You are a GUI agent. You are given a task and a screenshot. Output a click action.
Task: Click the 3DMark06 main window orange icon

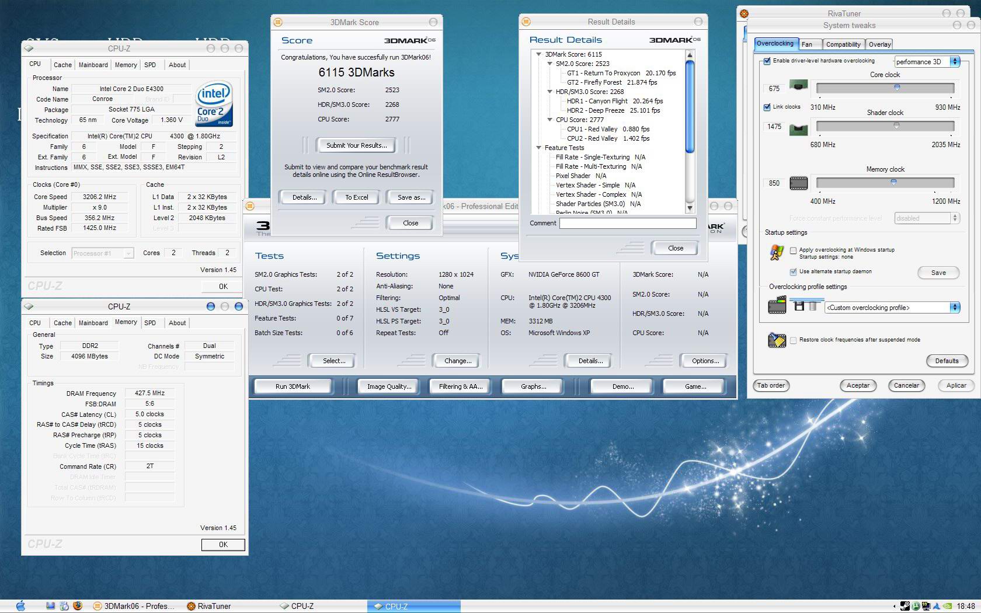tap(251, 206)
